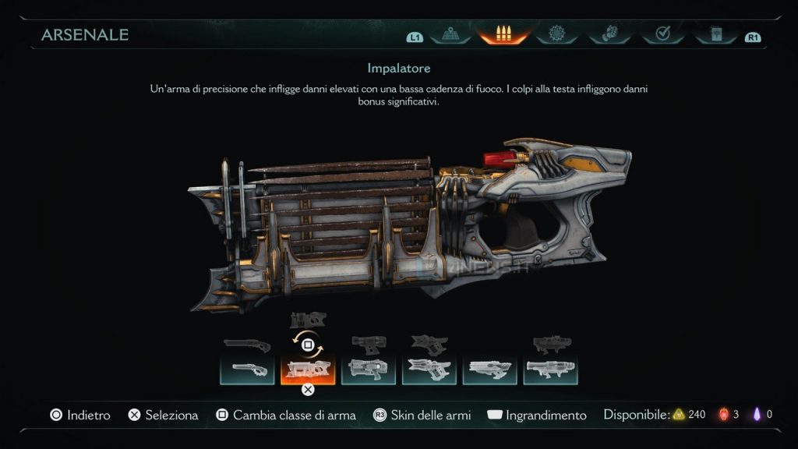Select the shotgun weapon slot
The height and width of the screenshot is (449, 798).
click(247, 369)
